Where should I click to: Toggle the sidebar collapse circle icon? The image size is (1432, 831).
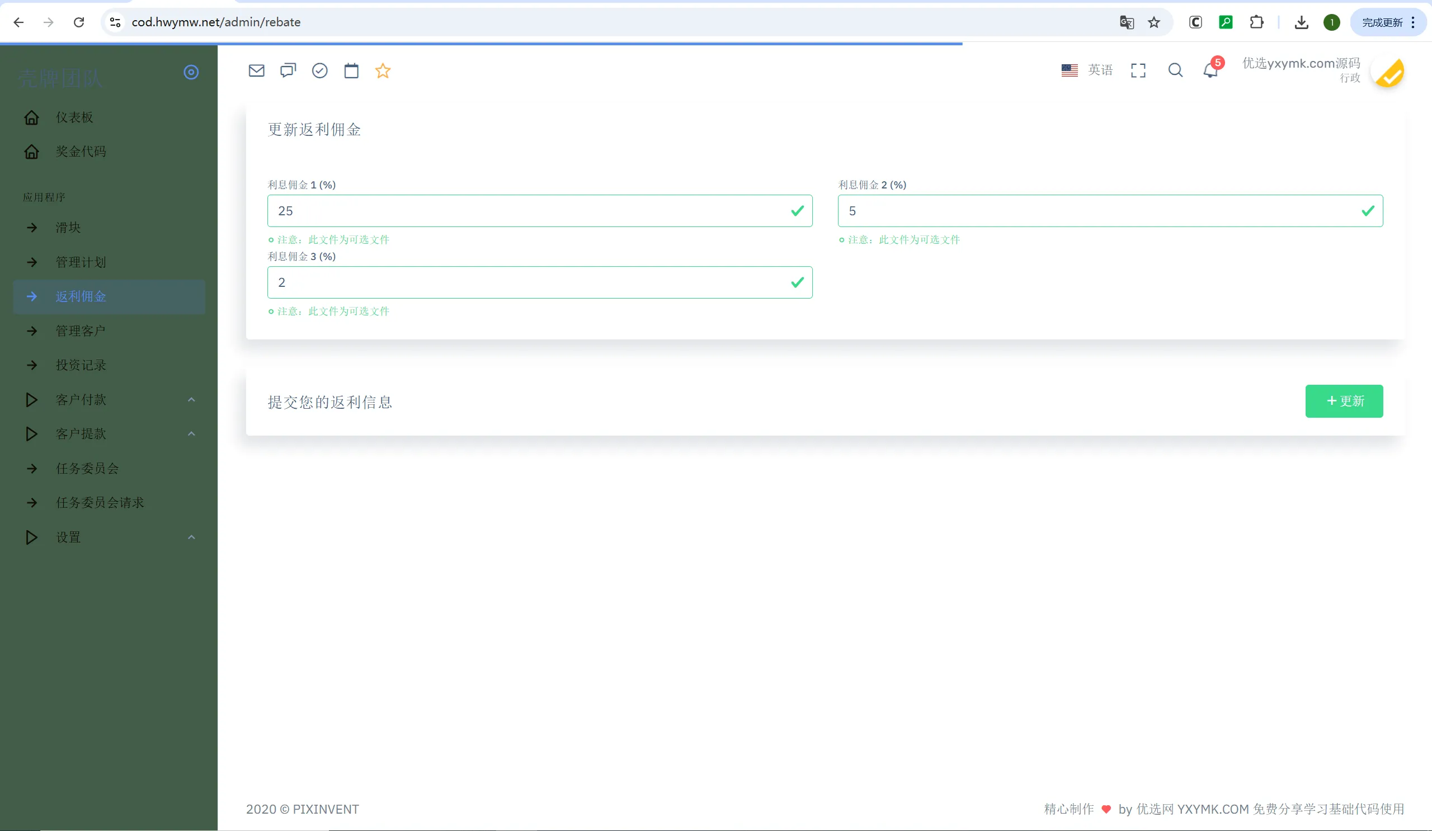pos(191,72)
